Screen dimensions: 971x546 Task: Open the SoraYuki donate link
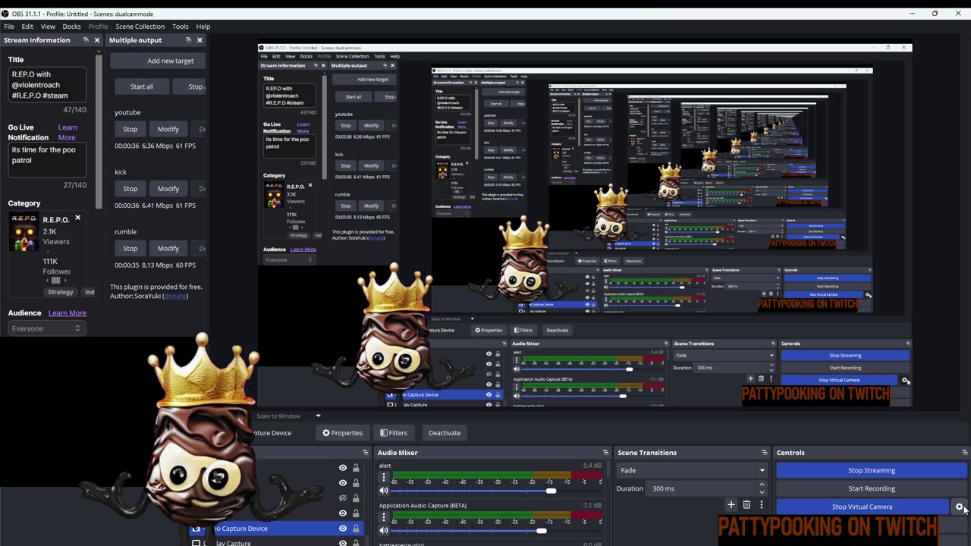tap(175, 296)
